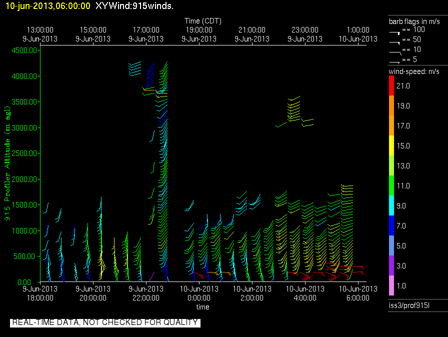Click the '19:00:00' top axis label
Image resolution: width=448 pixels, height=337 pixels.
point(199,30)
